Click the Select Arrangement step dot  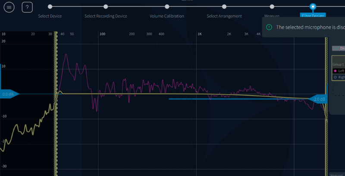(224, 6)
